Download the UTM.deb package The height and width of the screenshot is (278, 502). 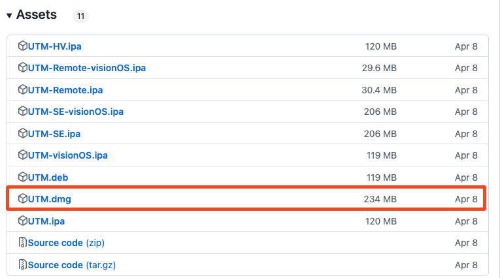tap(48, 178)
